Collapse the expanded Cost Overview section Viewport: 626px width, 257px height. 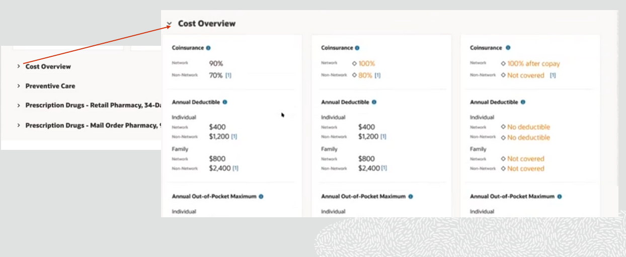point(169,24)
